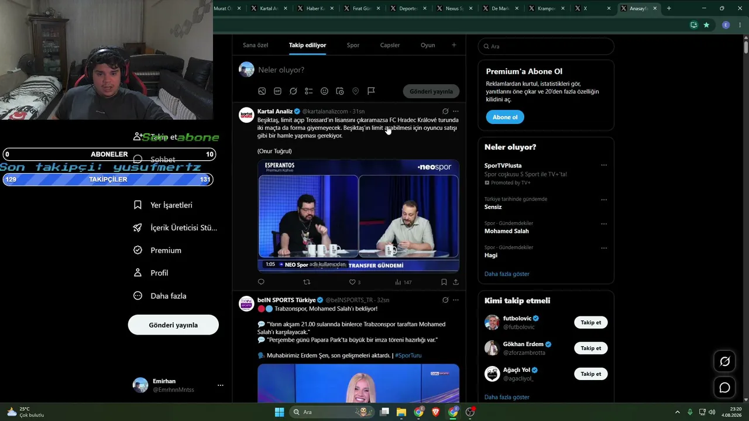Screen dimensions: 749x421
Task: Open the GIF picker in the composer
Action: pos(277,91)
